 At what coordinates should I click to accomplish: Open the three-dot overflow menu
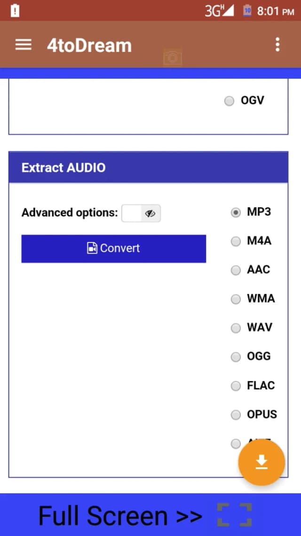pos(277,45)
